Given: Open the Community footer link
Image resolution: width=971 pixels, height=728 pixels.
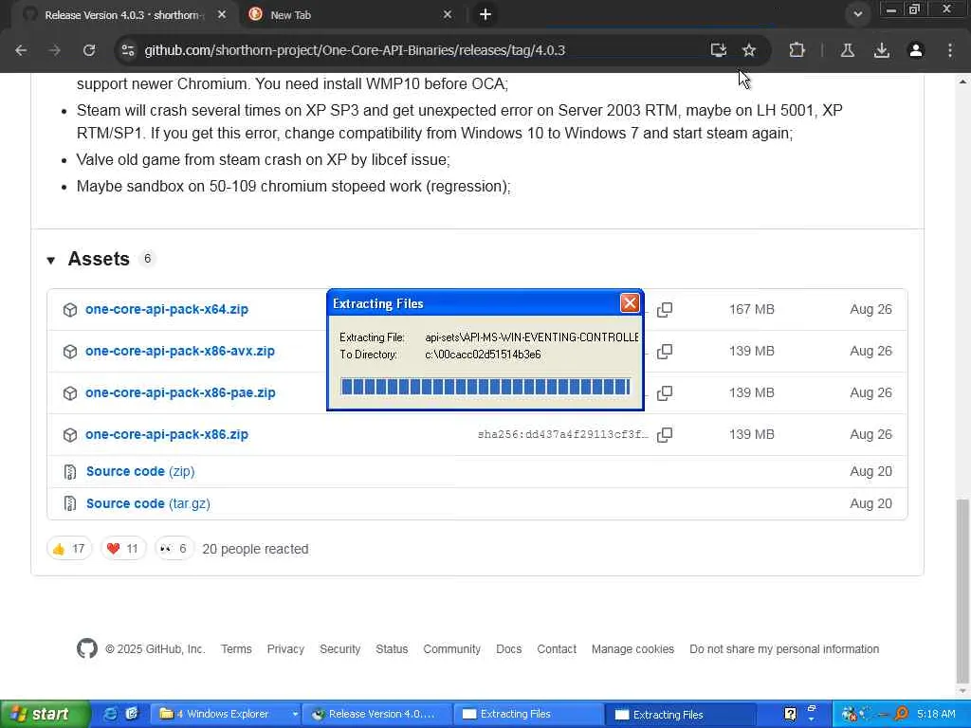Looking at the screenshot, I should point(452,648).
